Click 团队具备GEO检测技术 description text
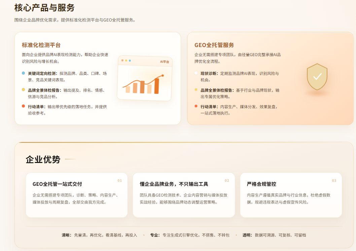The height and width of the screenshot is (251, 356). (183, 199)
